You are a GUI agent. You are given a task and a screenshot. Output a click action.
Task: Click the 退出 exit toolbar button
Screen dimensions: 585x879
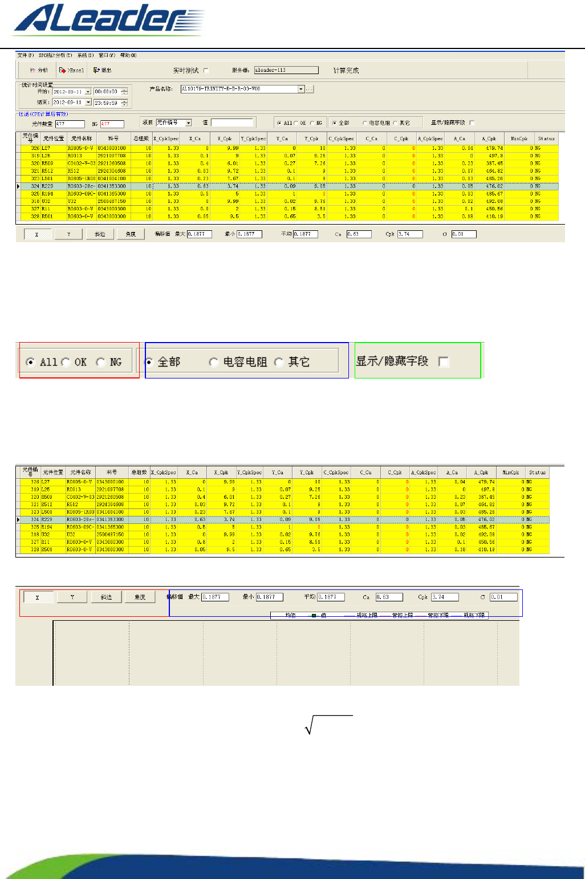point(103,71)
